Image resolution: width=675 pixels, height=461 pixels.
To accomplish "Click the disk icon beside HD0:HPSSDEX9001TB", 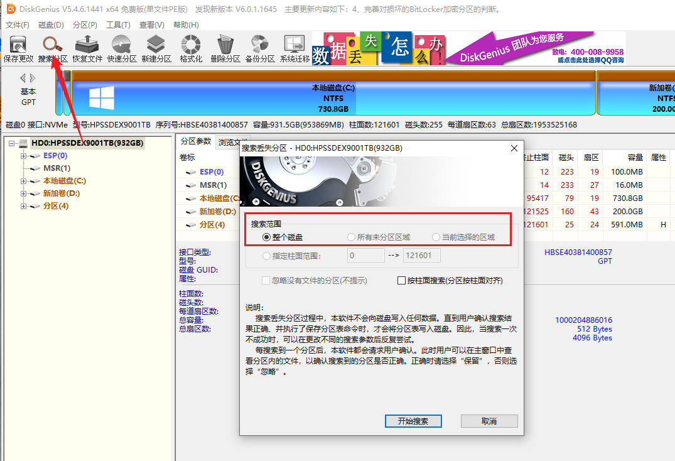I will 24,143.
